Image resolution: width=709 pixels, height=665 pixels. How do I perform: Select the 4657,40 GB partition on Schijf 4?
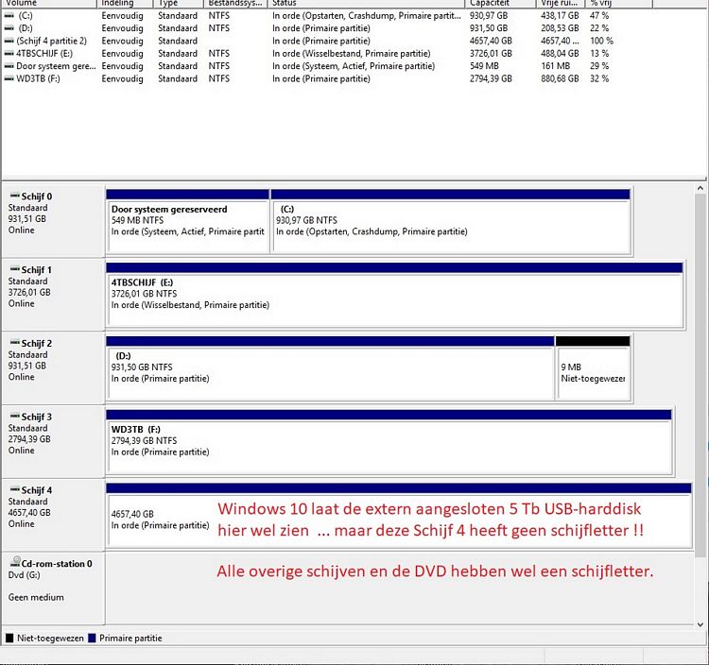[x=399, y=515]
